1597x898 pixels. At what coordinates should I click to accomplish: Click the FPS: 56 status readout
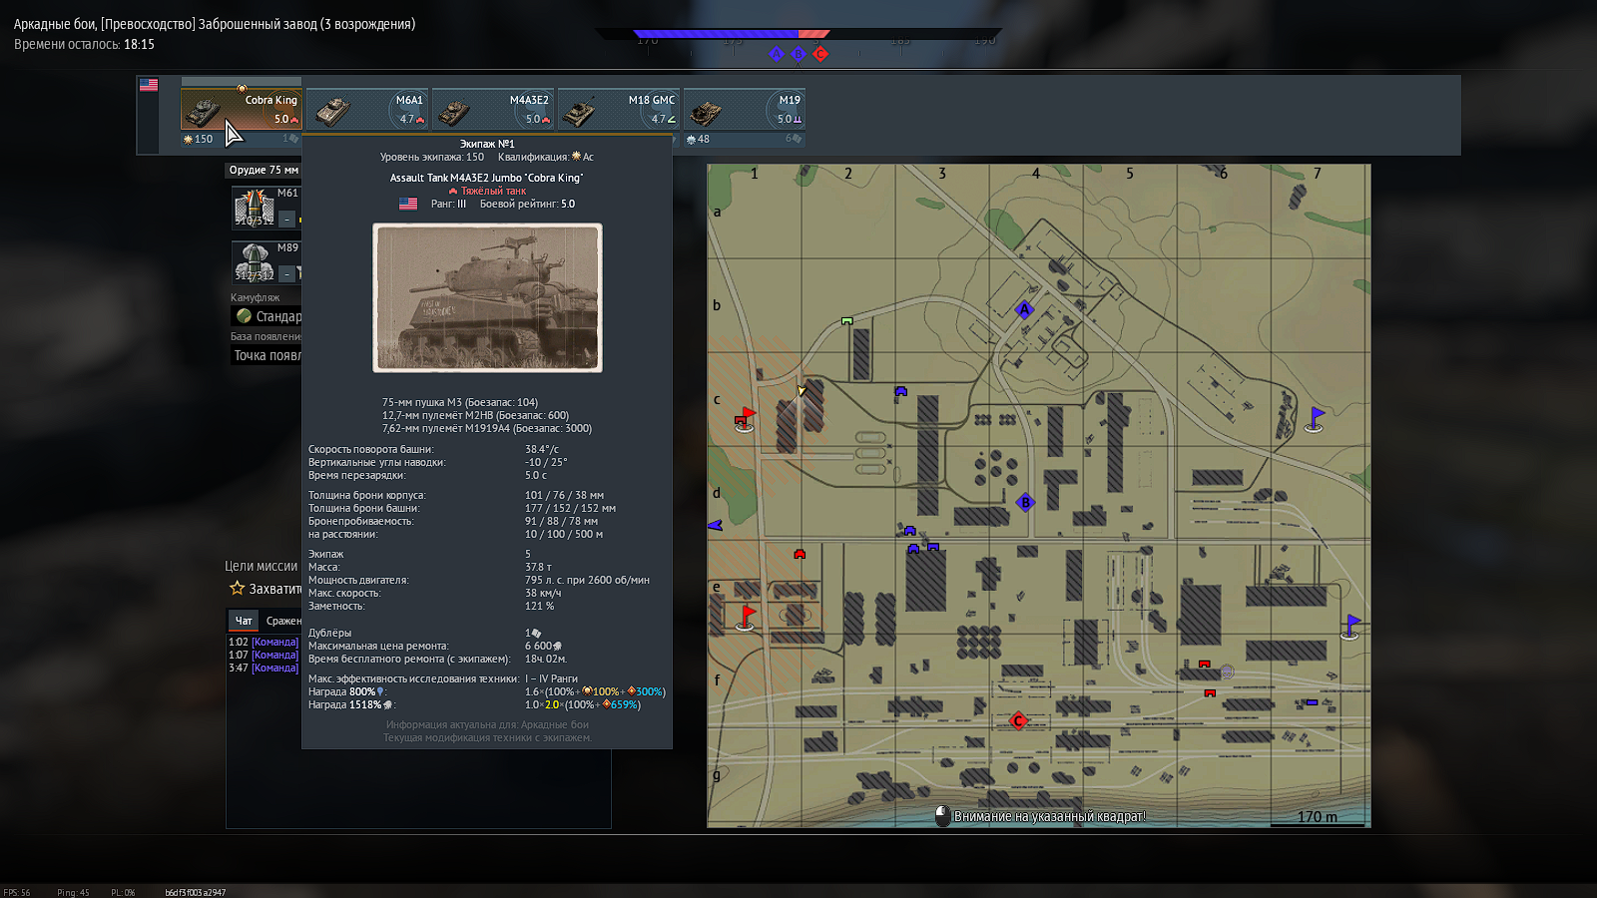pos(17,892)
